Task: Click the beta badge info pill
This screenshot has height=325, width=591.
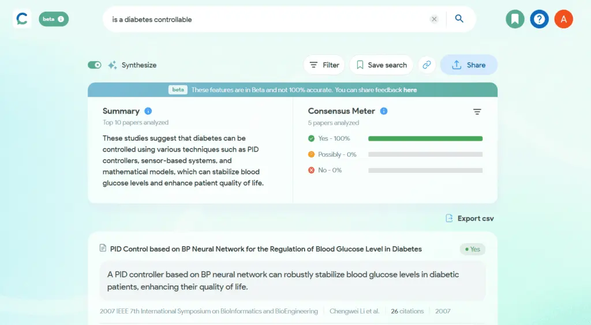Action: pyautogui.click(x=54, y=19)
